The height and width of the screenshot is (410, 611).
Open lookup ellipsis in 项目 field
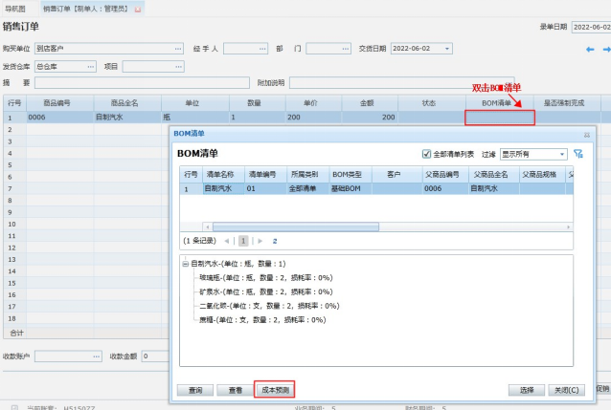pyautogui.click(x=178, y=67)
